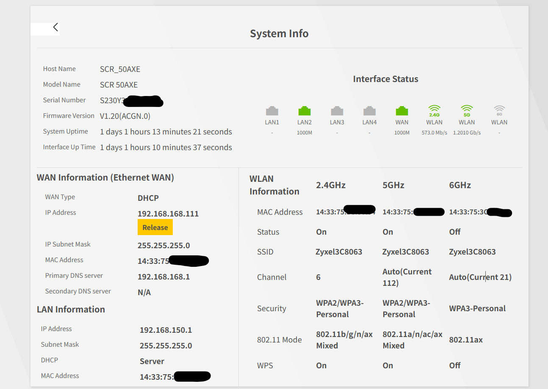Click the 5GHz SSID Zyxel3C8063
This screenshot has height=389, width=548.
click(x=406, y=252)
